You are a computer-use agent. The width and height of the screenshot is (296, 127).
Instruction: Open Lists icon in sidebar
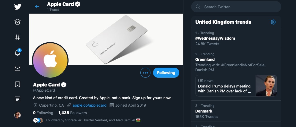[17, 99]
